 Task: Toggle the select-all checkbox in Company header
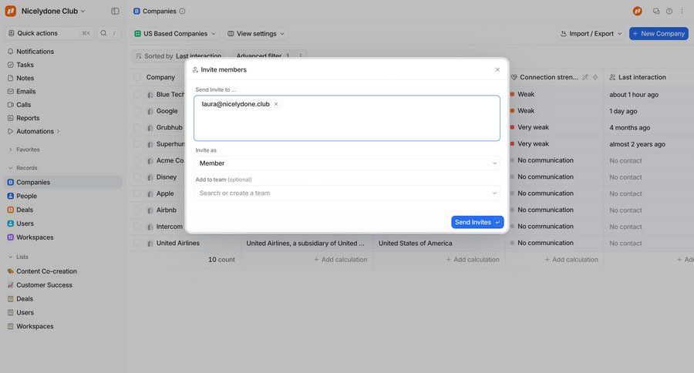tap(137, 77)
